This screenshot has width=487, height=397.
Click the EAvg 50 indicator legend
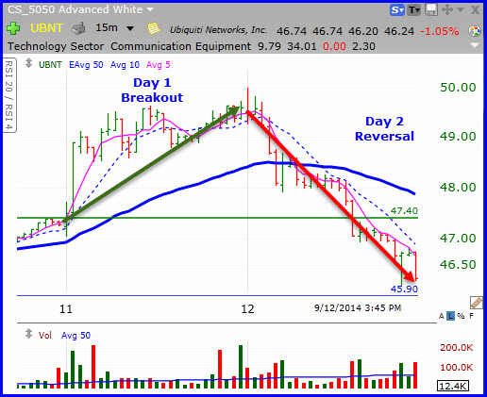[x=86, y=65]
